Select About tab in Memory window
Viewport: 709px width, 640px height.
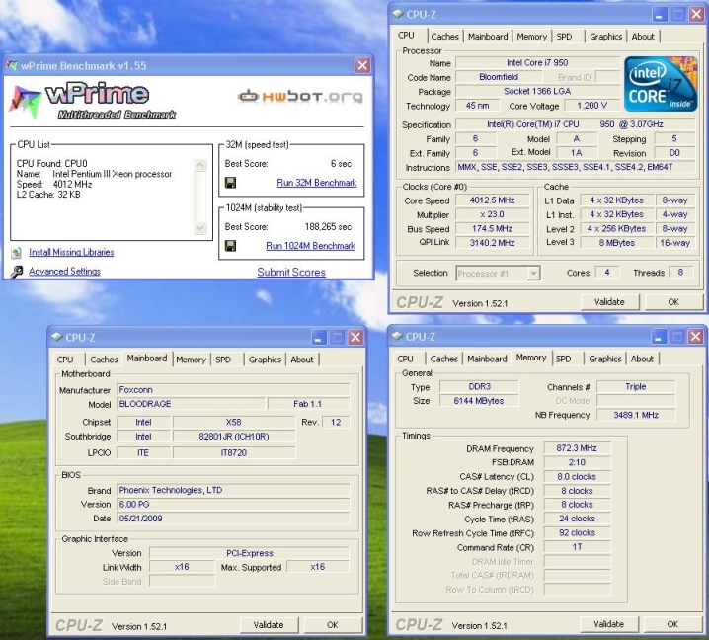pyautogui.click(x=642, y=359)
